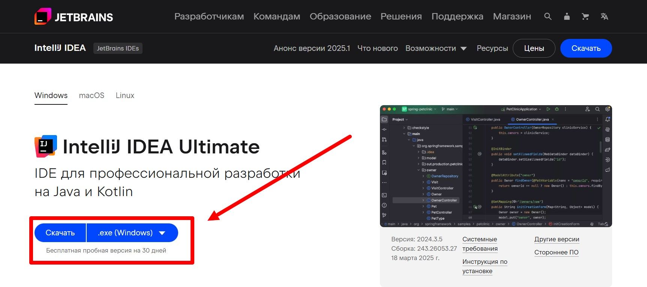Image resolution: width=647 pixels, height=287 pixels.
Task: Click the Цены outlined button
Action: pos(534,48)
